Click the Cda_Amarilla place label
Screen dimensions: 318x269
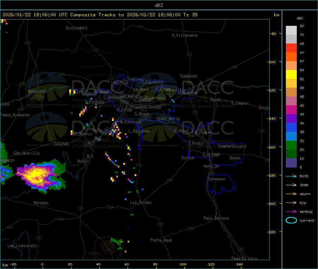26,153
